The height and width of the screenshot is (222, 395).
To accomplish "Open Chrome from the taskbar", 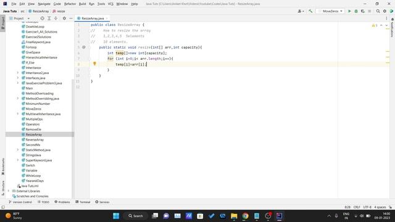I will (x=245, y=216).
